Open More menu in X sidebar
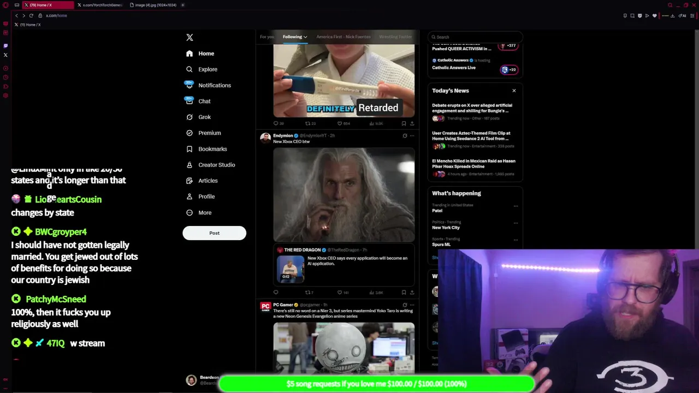The width and height of the screenshot is (699, 393). click(199, 213)
